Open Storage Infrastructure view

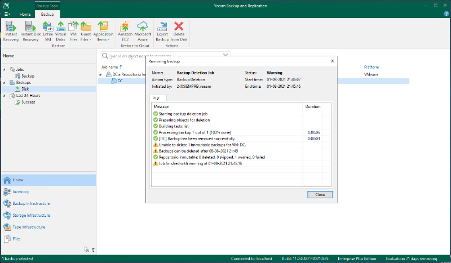pos(48,215)
